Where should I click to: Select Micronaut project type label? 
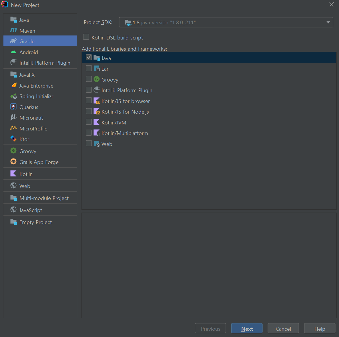[x=31, y=118]
